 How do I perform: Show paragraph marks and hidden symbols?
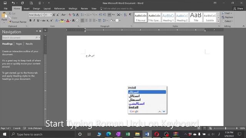click(130, 15)
